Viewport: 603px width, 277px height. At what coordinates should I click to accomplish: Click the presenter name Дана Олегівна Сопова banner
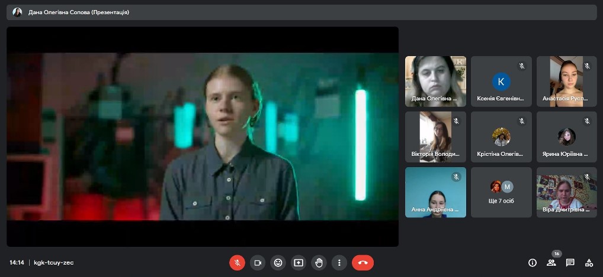coord(301,12)
